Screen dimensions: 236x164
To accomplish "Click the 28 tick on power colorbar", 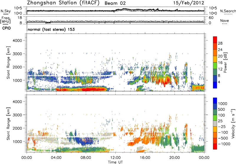I will [x=220, y=43].
